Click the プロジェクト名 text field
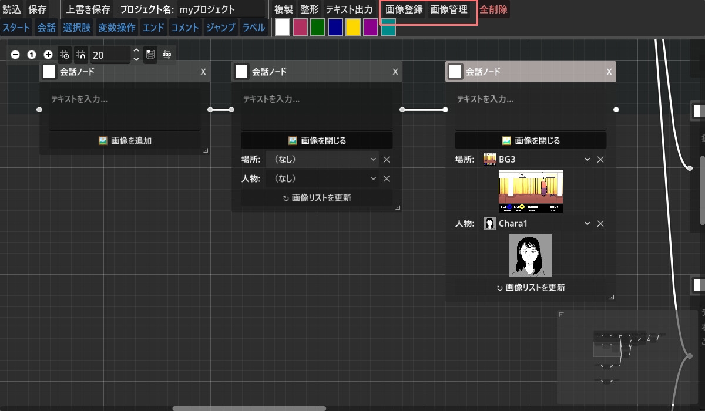 221,10
